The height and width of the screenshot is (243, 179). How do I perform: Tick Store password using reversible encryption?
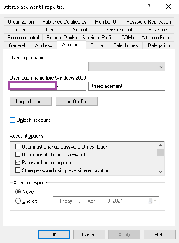tap(18, 170)
